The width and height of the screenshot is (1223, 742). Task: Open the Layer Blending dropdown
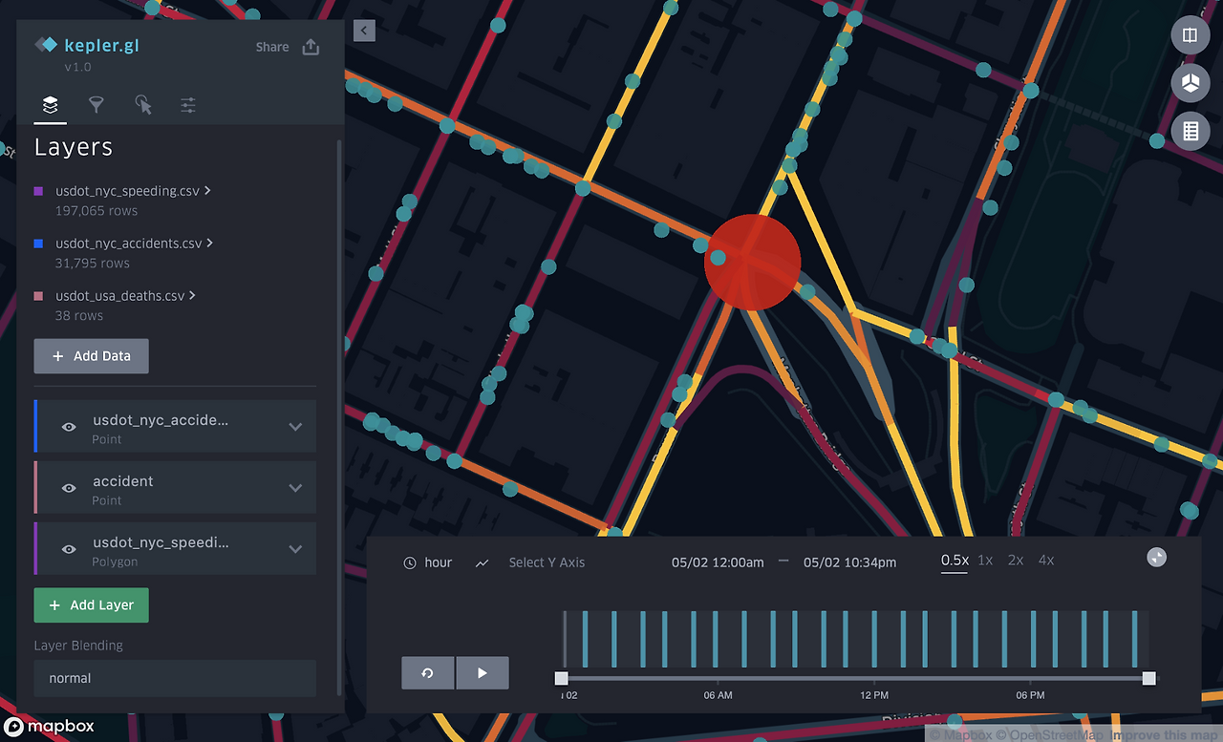(x=175, y=678)
